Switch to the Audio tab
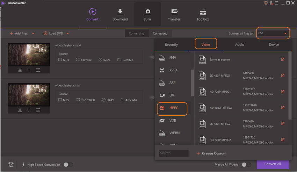This screenshot has height=172, width=297. click(x=240, y=45)
